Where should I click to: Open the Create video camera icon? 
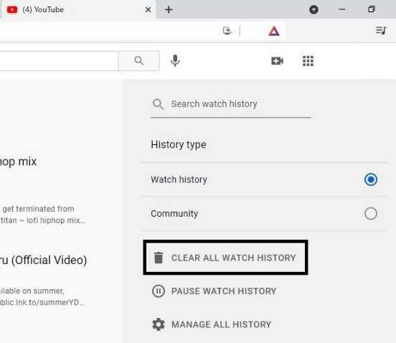point(277,61)
